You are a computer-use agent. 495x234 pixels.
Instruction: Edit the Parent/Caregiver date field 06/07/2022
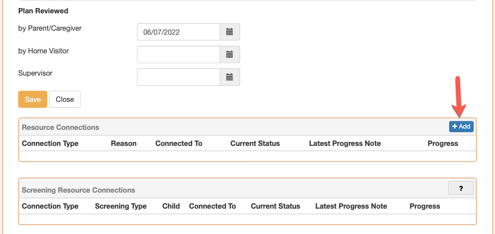[x=178, y=32]
